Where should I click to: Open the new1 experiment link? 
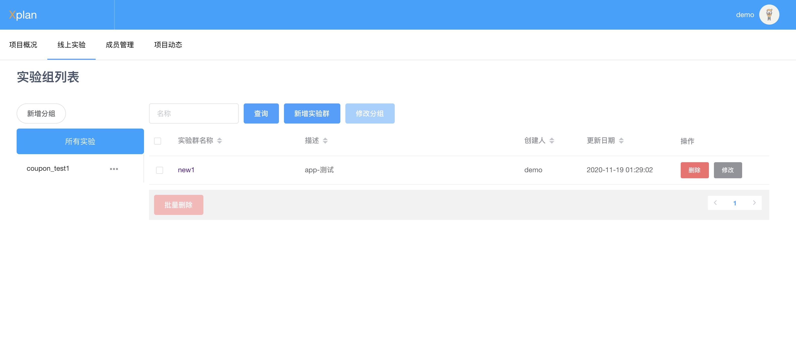[x=186, y=170]
